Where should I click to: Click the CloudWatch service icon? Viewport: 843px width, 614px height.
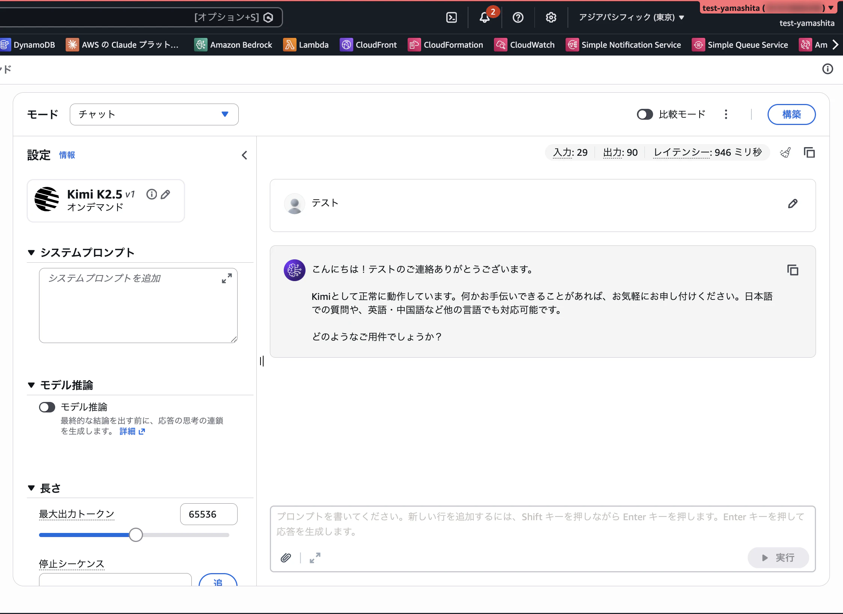[x=500, y=45]
